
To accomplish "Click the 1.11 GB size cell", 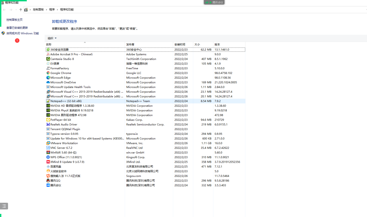I will (x=206, y=143).
